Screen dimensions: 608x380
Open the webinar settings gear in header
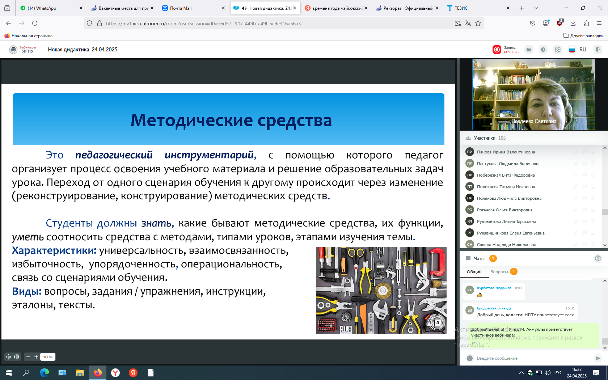point(558,50)
